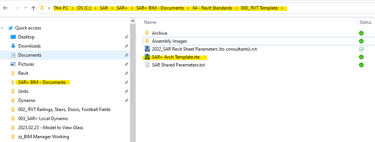Toggle the pin beside SAR+ BIM - Documents

point(126,82)
